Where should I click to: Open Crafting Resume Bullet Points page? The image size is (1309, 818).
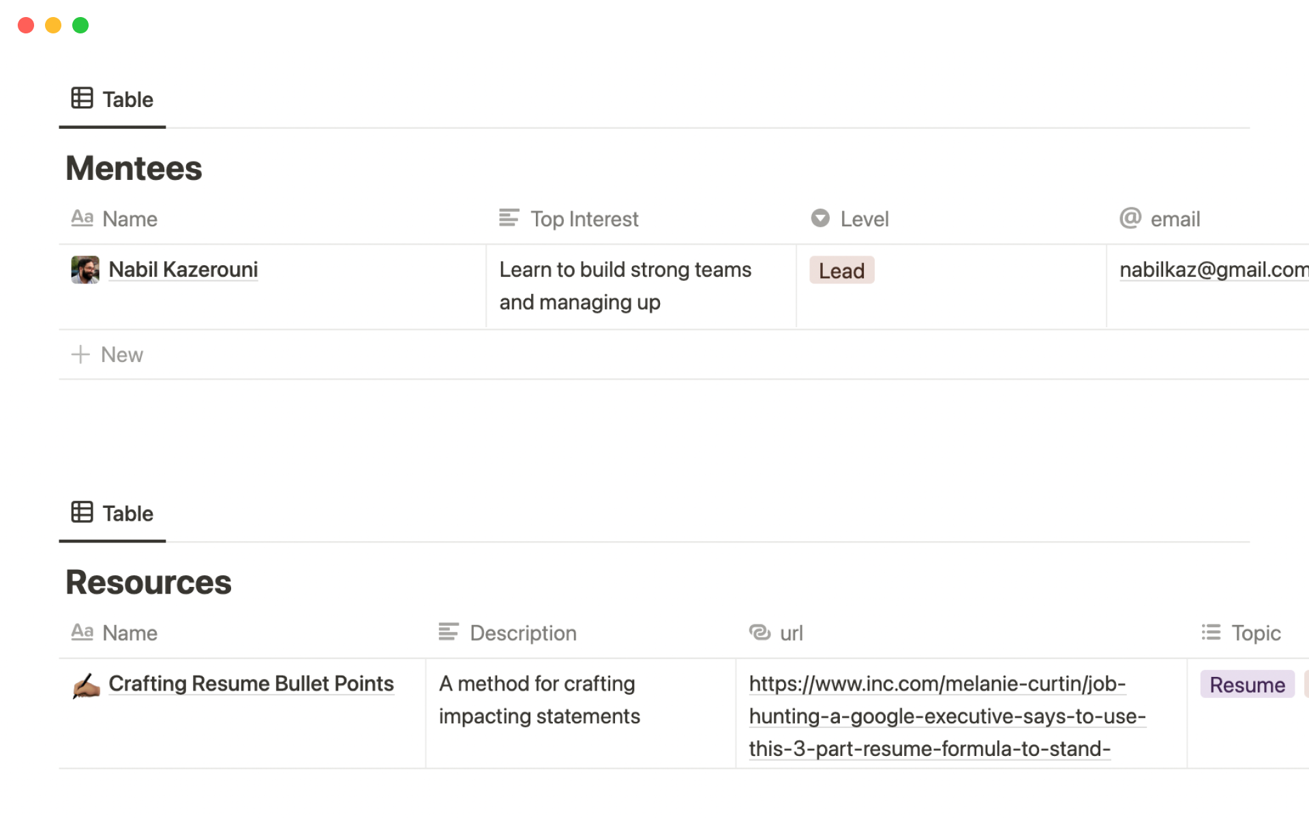251,684
